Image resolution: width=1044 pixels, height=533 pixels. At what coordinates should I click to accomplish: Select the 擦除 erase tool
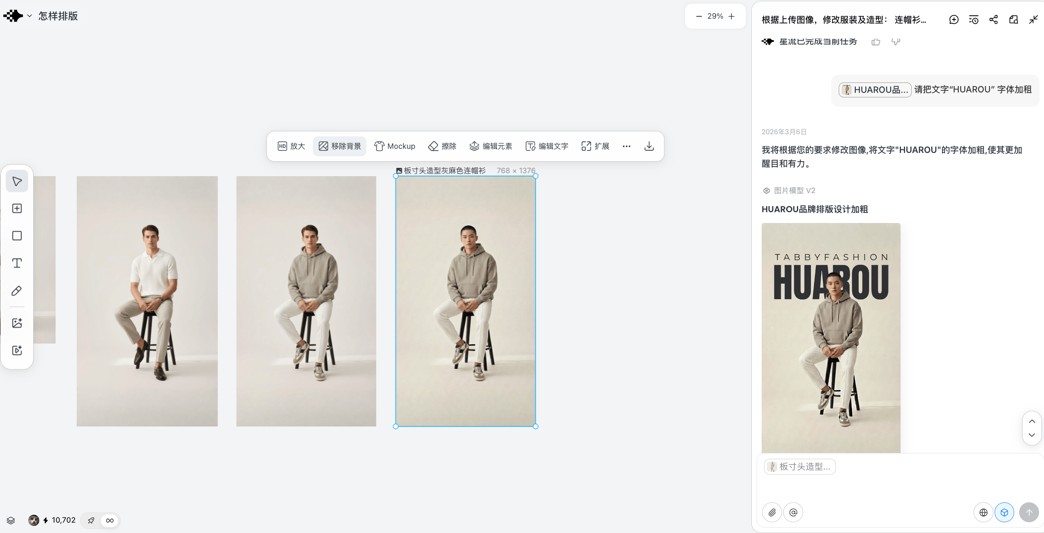click(x=442, y=146)
